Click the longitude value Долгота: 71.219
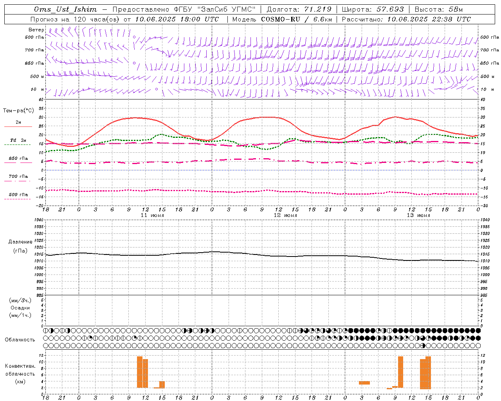Image resolution: width=501 pixels, height=401 pixels. coord(299,9)
